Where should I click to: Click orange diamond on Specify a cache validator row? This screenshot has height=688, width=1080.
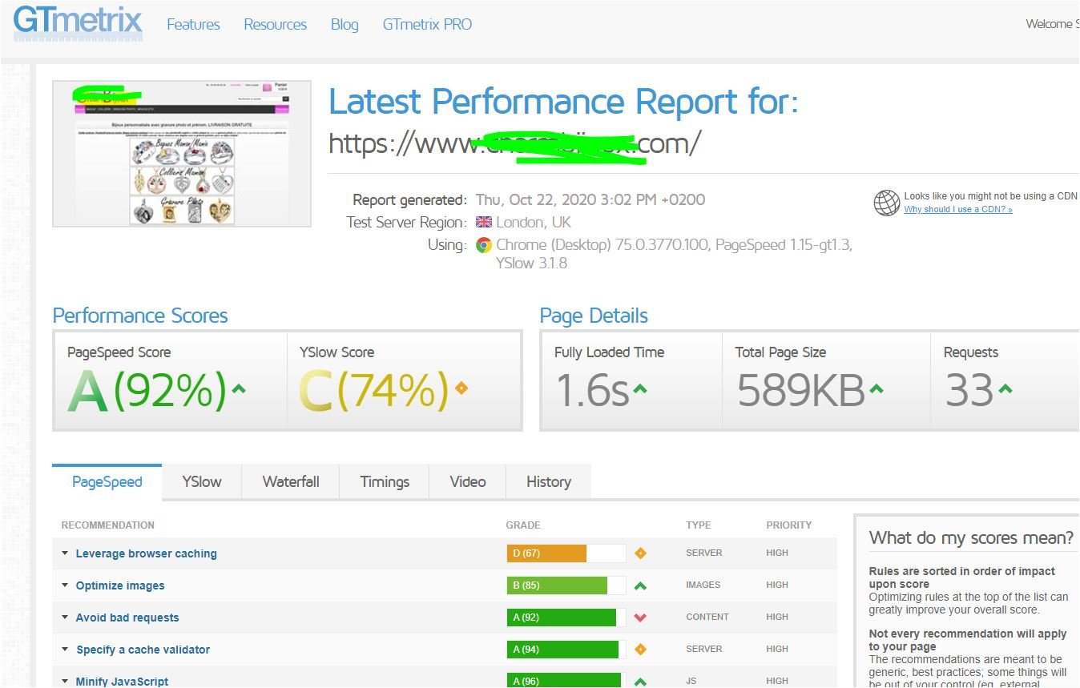tap(640, 650)
